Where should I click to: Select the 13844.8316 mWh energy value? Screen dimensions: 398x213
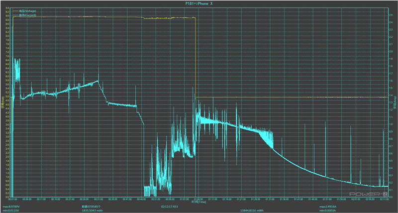click(252, 211)
